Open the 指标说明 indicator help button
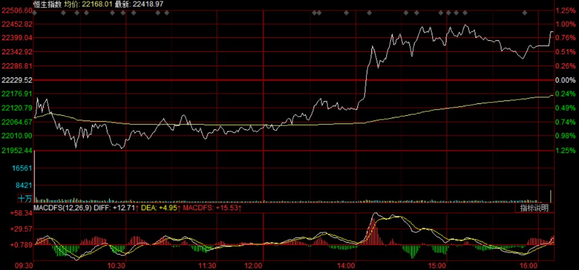Image resolution: width=579 pixels, height=270 pixels. [534, 208]
